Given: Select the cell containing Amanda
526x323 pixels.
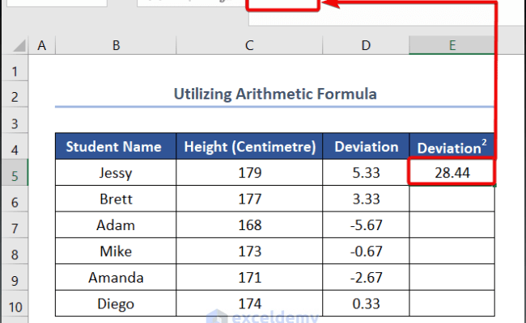Looking at the screenshot, I should tap(116, 277).
